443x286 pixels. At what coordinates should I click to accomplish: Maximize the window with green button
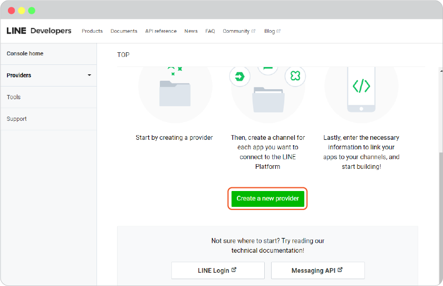[32, 11]
